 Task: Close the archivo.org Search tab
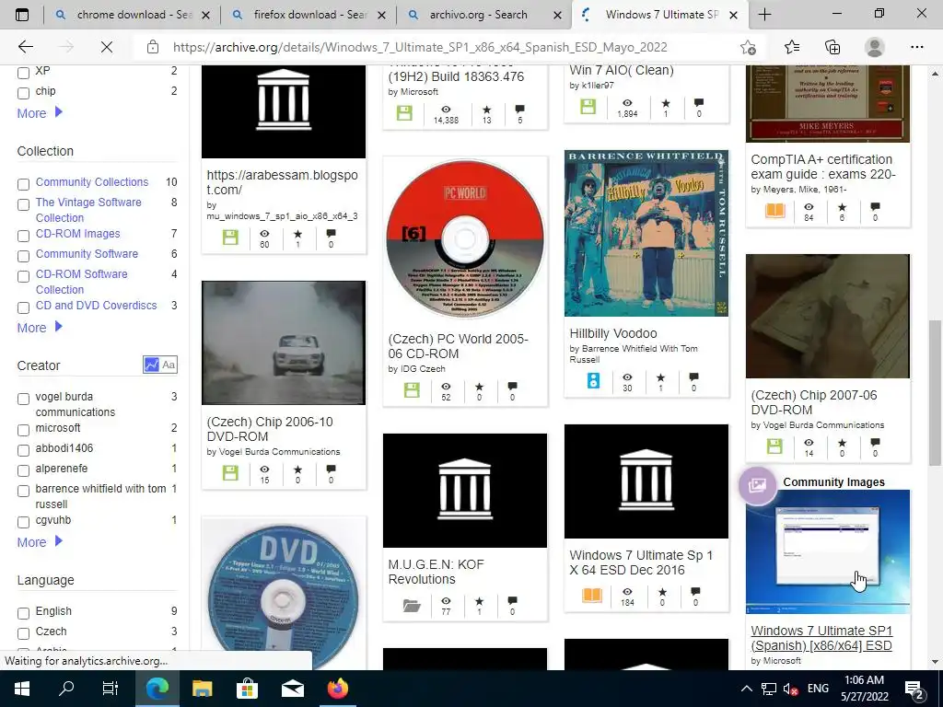pos(557,15)
